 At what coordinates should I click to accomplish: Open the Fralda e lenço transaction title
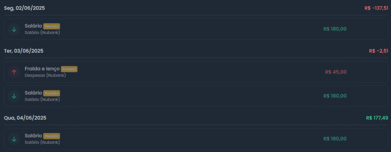pyautogui.click(x=42, y=69)
